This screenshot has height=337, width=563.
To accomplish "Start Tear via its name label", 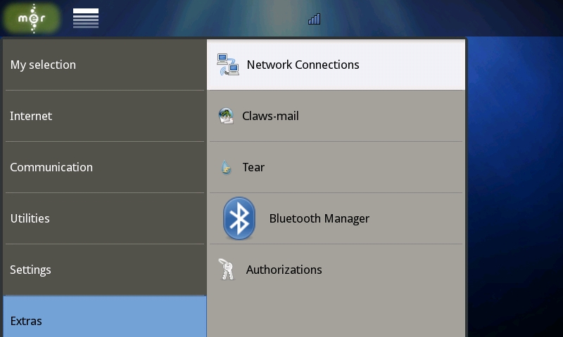I will click(253, 167).
